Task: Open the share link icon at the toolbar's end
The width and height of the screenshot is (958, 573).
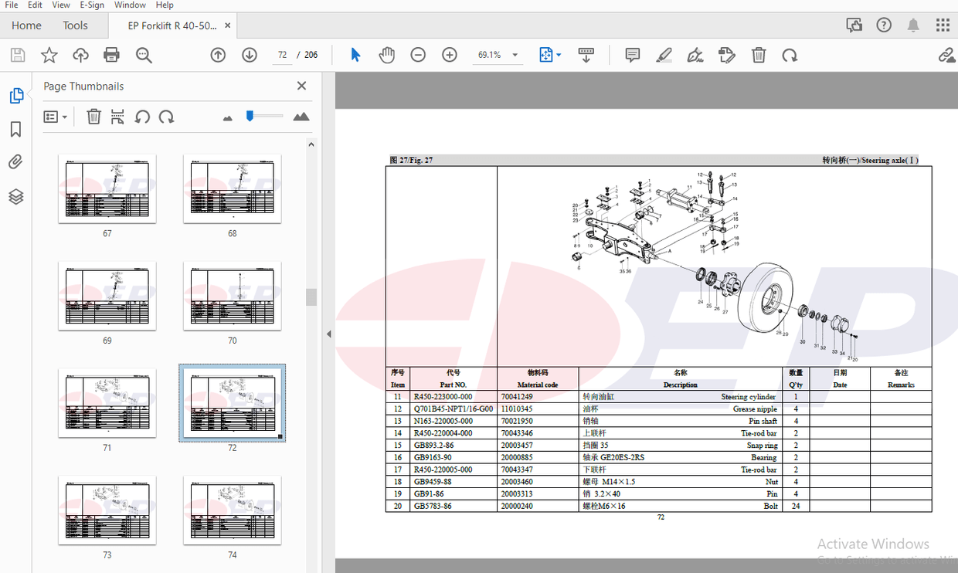Action: coord(946,55)
